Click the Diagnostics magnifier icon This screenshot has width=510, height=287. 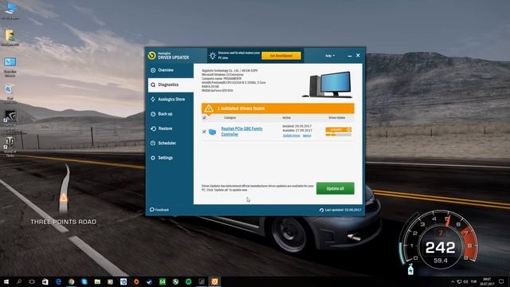coord(153,85)
